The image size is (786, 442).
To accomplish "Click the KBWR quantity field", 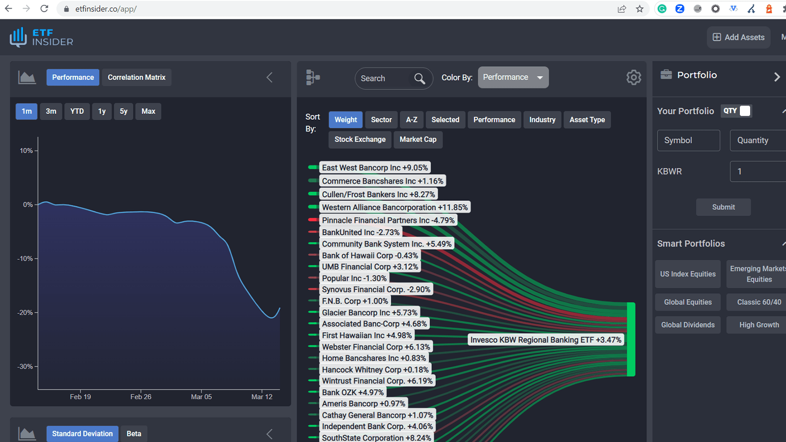I will [x=758, y=172].
